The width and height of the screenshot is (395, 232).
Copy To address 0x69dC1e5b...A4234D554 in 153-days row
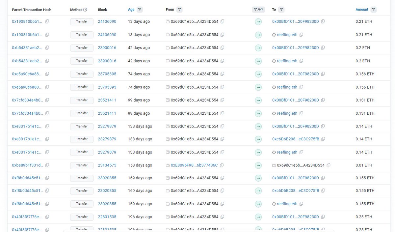(329, 165)
